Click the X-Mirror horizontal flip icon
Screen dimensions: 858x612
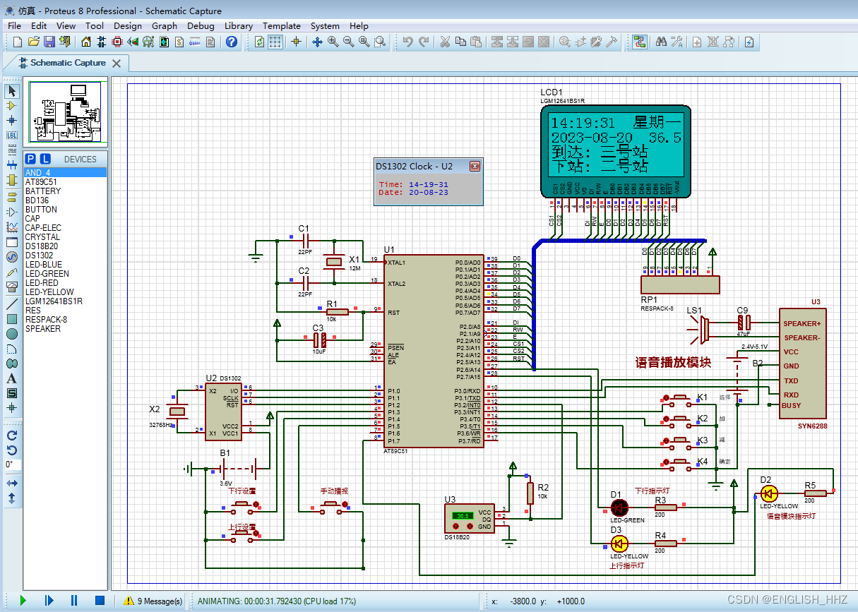(11, 483)
